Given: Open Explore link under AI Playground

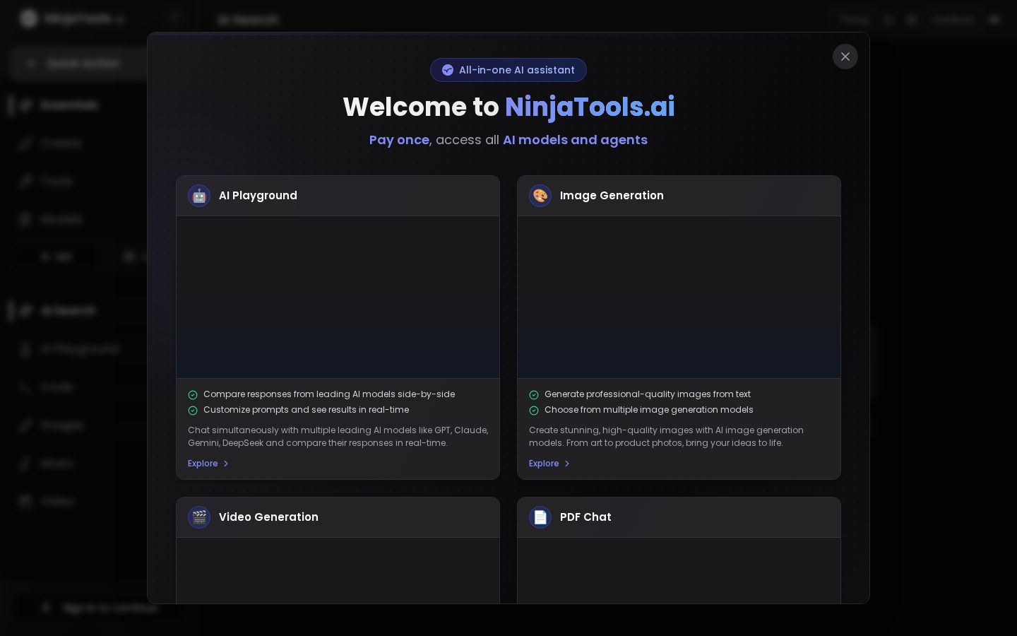Looking at the screenshot, I should 208,464.
